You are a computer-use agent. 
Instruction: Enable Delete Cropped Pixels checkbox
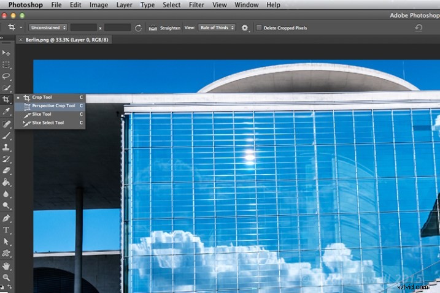(259, 28)
